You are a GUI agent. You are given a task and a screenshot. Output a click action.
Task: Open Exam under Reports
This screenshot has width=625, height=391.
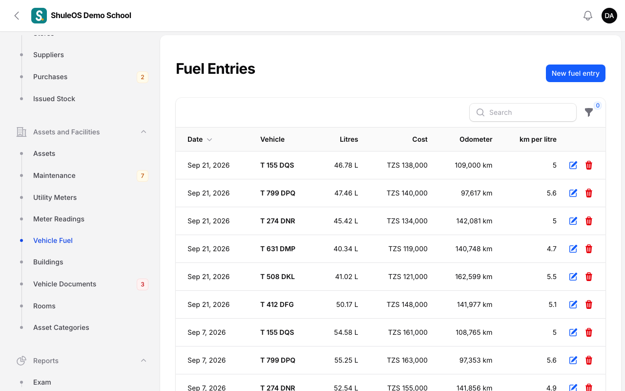coord(42,382)
